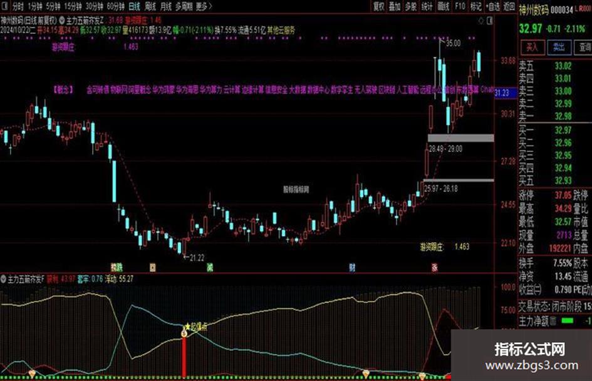This screenshot has height=381, width=592.
Task: Click the 交易状态 闭市阶段 status line
Action: (554, 307)
